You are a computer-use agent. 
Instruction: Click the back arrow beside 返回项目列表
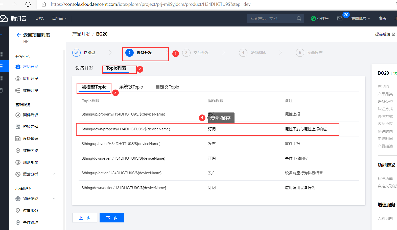pyautogui.click(x=19, y=35)
